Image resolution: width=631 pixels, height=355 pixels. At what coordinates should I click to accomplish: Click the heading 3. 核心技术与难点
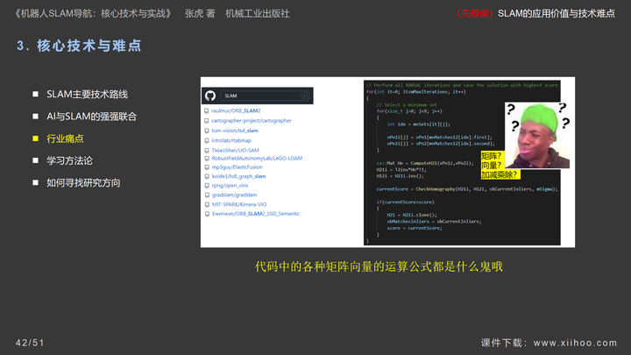79,46
